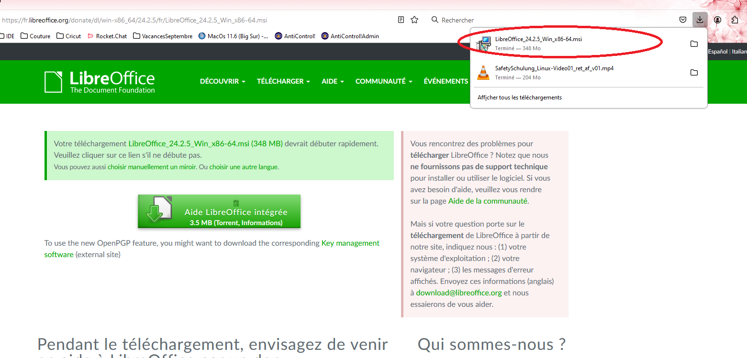
Task: Click download@libreoffice.org email link
Action: [459, 293]
